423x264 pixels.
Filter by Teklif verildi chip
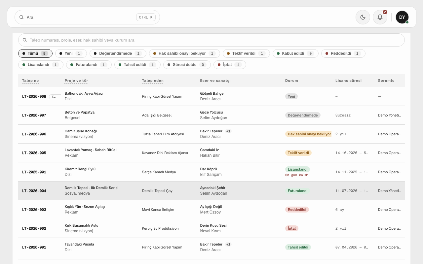[246, 53]
